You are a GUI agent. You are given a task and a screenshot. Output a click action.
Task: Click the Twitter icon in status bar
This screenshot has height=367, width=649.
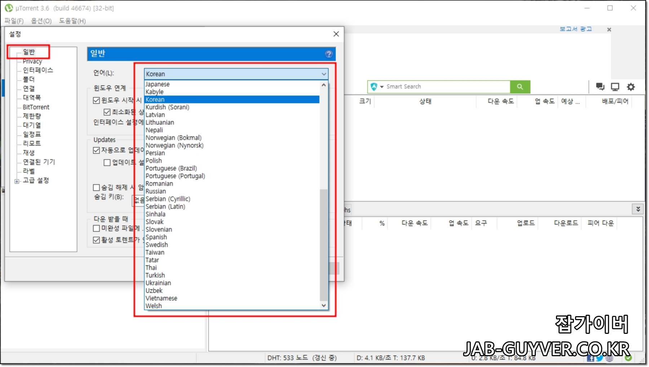pyautogui.click(x=600, y=358)
